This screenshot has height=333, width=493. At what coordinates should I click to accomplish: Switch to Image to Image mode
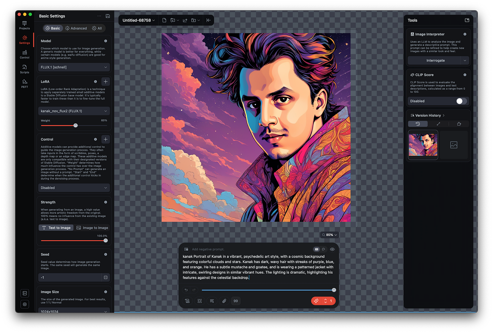pyautogui.click(x=92, y=228)
